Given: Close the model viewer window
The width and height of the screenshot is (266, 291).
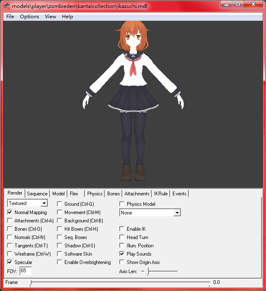Looking at the screenshot, I should pos(253,5).
